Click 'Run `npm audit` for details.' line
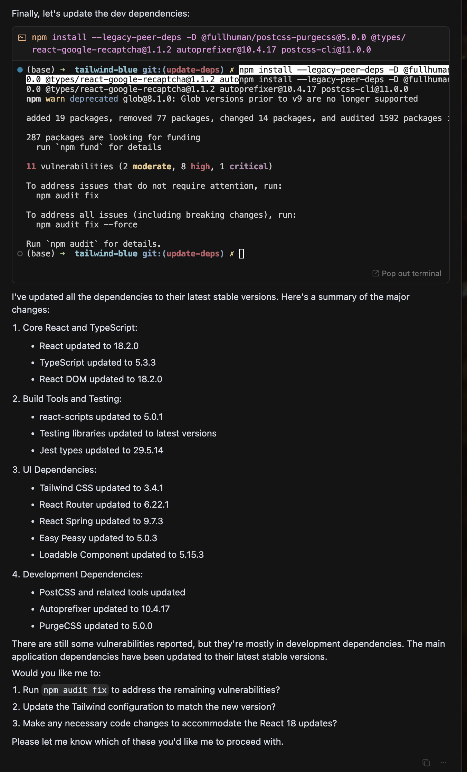The width and height of the screenshot is (467, 772). click(94, 244)
